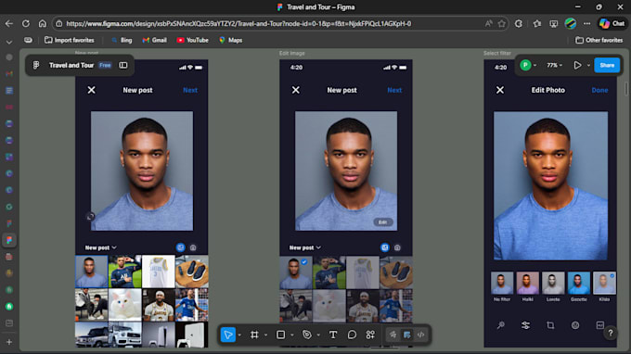Open the 77% zoom dropdown
Viewport: 631px width, 354px height.
coord(554,65)
